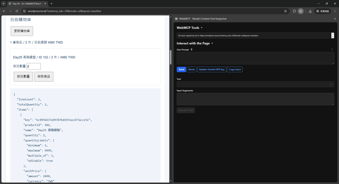Open the Extensions puzzle icon
Image resolution: width=339 pixels, height=184 pixels.
(x=294, y=11)
